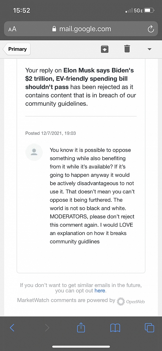The height and width of the screenshot is (351, 162).
Task: Open the AA reader text size menu
Action: click(12, 29)
